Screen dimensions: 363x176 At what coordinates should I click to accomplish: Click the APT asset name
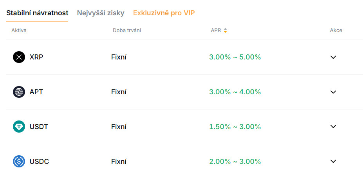tap(36, 92)
